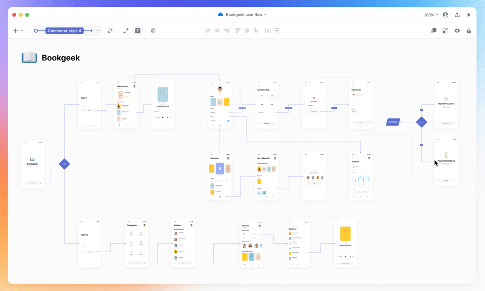Select the Categories screen artboard
This screenshot has height=291, width=485.
pyautogui.click(x=136, y=243)
